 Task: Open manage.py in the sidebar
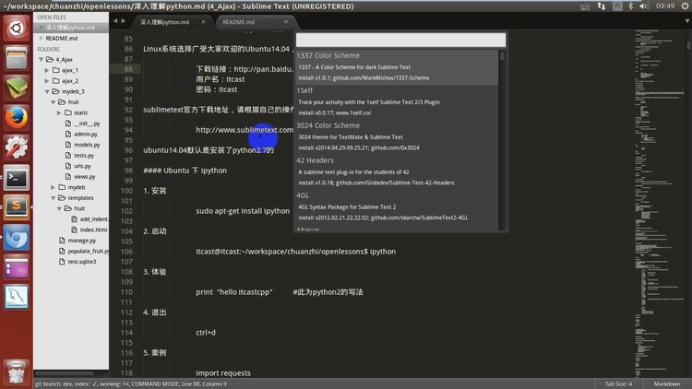click(x=81, y=241)
